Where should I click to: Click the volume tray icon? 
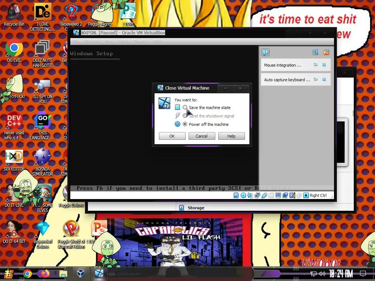click(322, 274)
